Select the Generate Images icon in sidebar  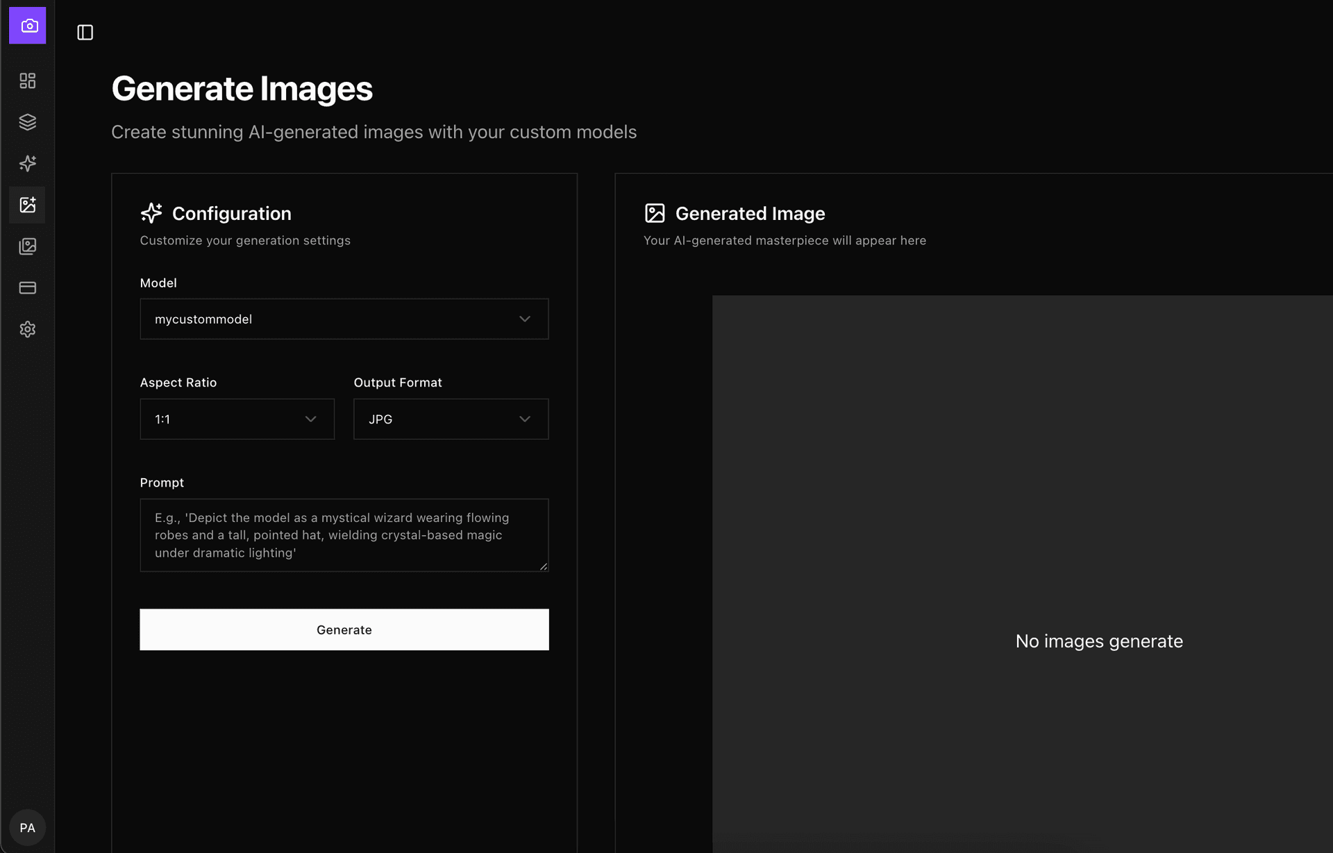(x=28, y=205)
